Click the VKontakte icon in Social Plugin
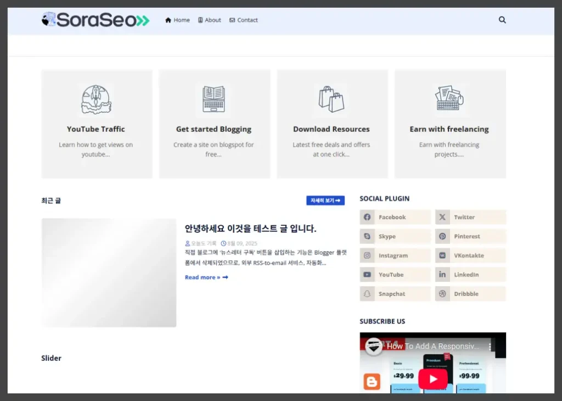562x401 pixels. [442, 255]
